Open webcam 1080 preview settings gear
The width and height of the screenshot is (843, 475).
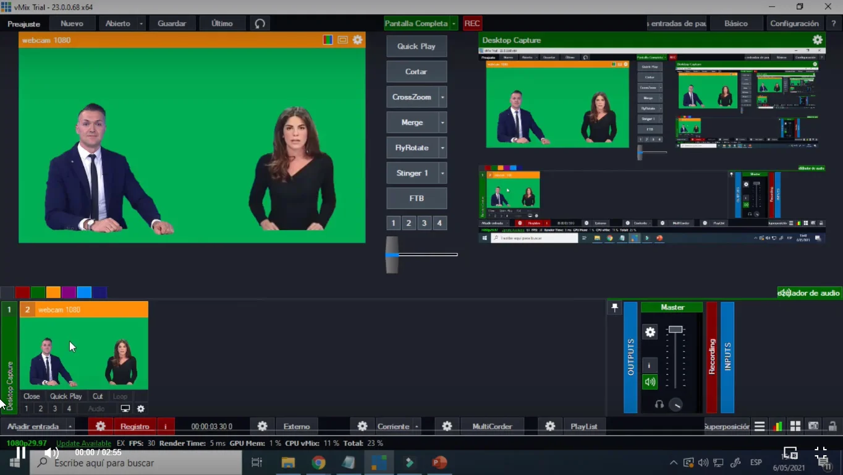[358, 40]
